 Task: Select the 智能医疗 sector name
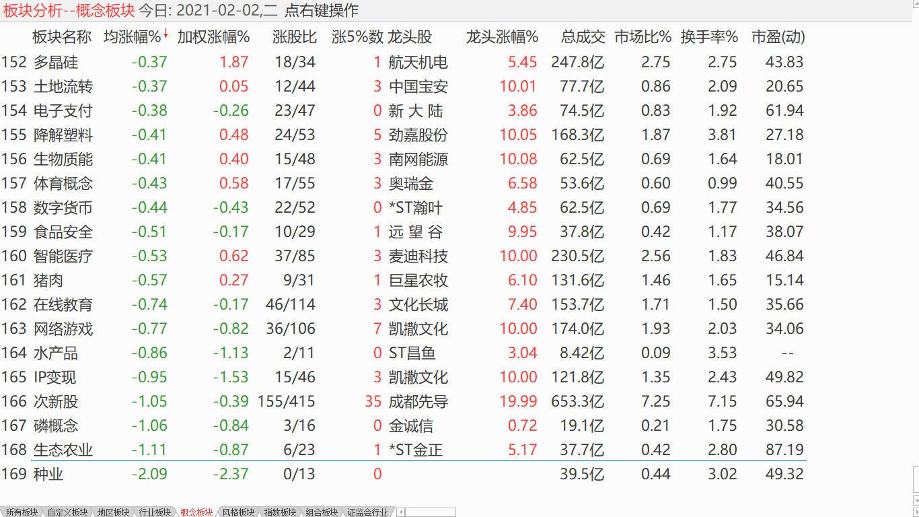point(63,256)
